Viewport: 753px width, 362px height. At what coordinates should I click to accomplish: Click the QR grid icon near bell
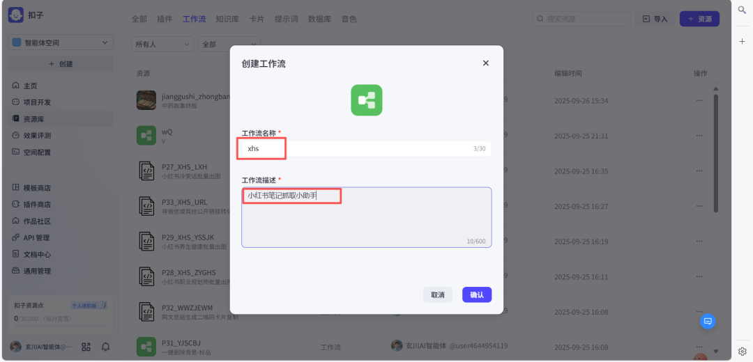(x=86, y=347)
